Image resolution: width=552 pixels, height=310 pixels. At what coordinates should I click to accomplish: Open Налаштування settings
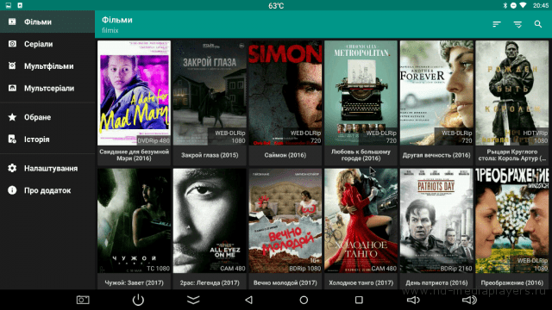47,169
